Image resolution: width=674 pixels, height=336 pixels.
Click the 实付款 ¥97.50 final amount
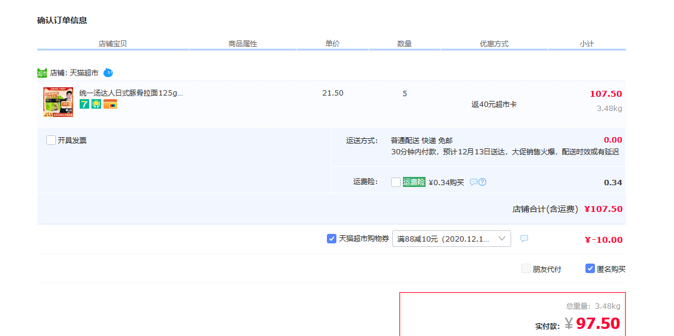pos(577,324)
